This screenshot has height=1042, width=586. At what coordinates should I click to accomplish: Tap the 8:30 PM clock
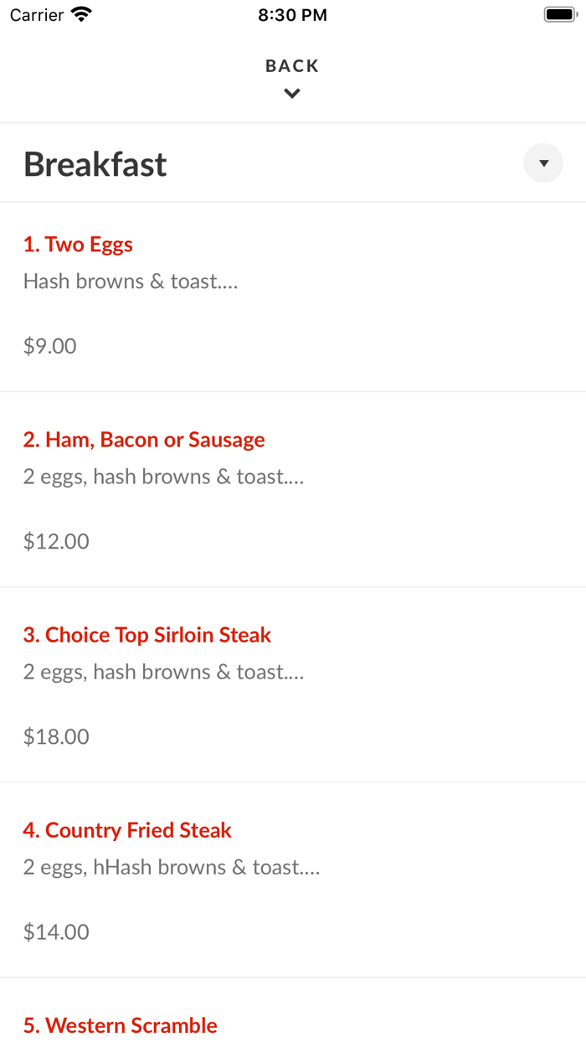(292, 15)
